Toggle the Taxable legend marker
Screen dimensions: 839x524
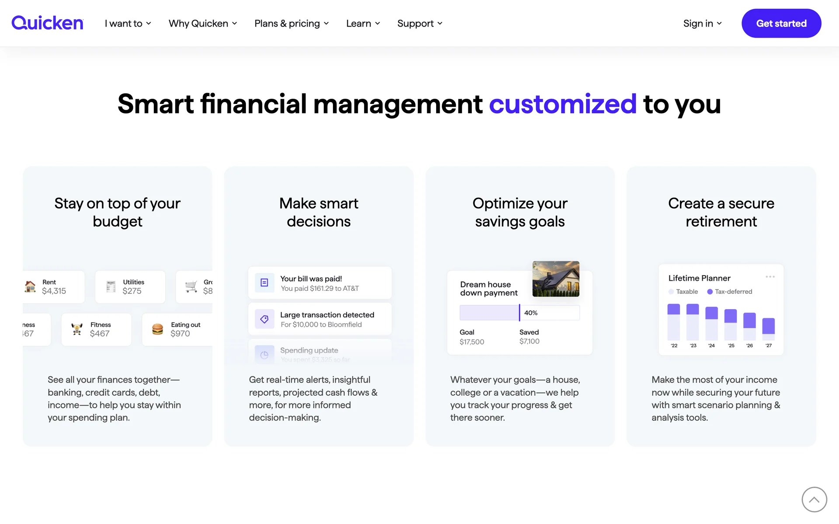pos(671,292)
